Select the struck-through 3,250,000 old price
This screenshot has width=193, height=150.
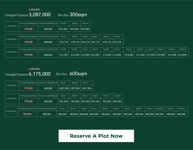tap(34, 10)
